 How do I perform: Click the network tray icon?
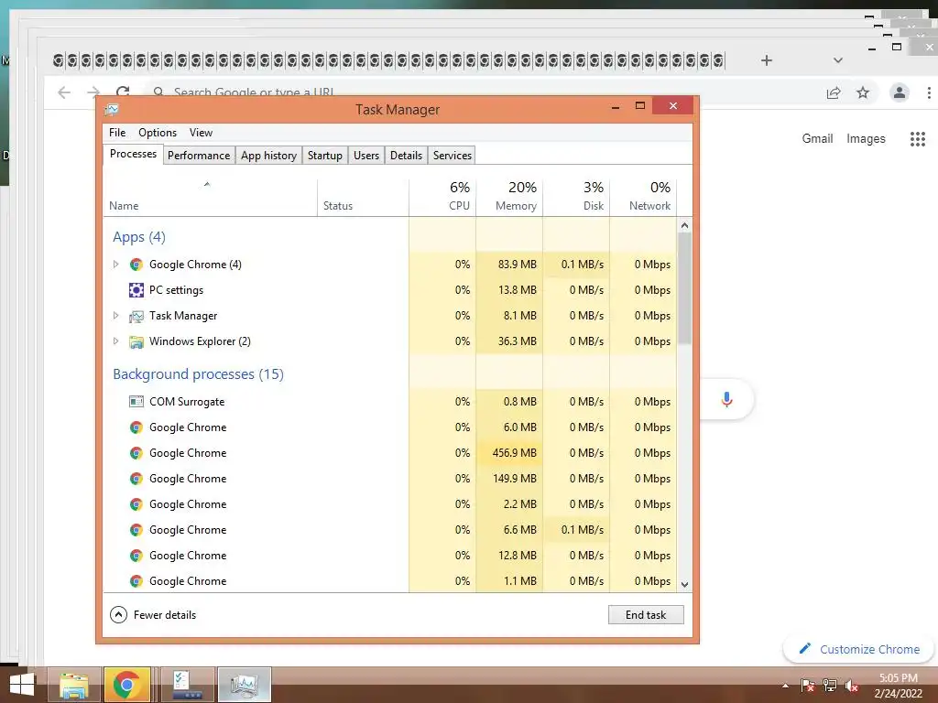click(x=830, y=686)
